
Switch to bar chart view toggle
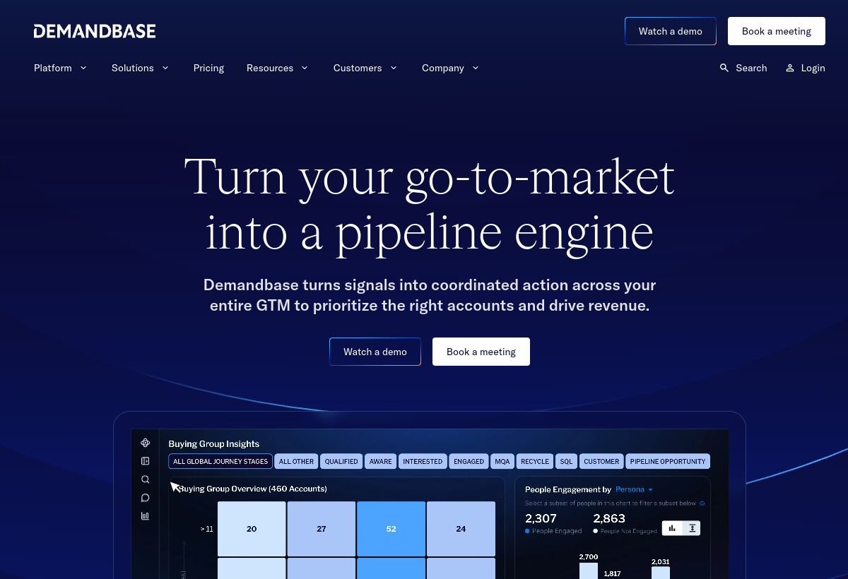pyautogui.click(x=672, y=528)
